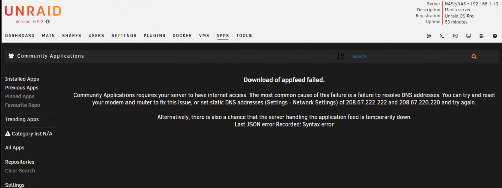The width and height of the screenshot is (502, 188).
Task: Open the system log icon
Action: coord(481,36)
